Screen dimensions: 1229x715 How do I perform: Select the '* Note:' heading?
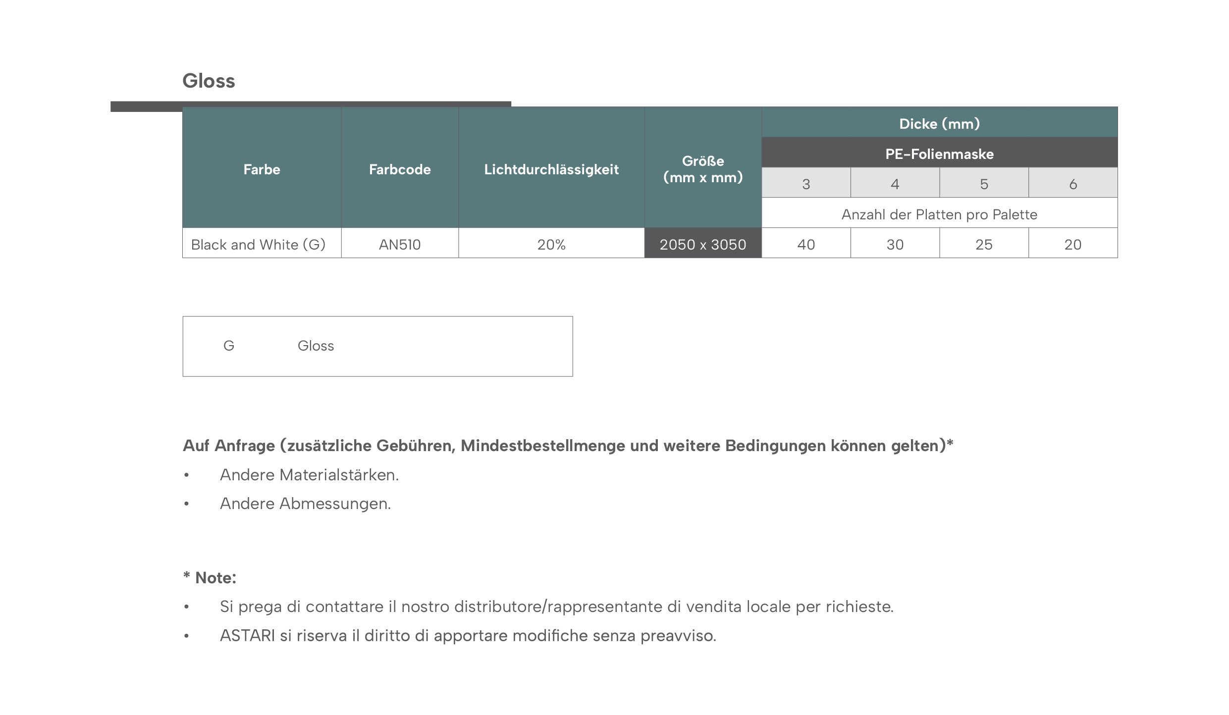(210, 577)
